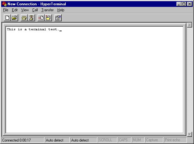The width and height of the screenshot is (194, 144).
Task: Open a saved session with the folder icon
Action: tap(14, 18)
